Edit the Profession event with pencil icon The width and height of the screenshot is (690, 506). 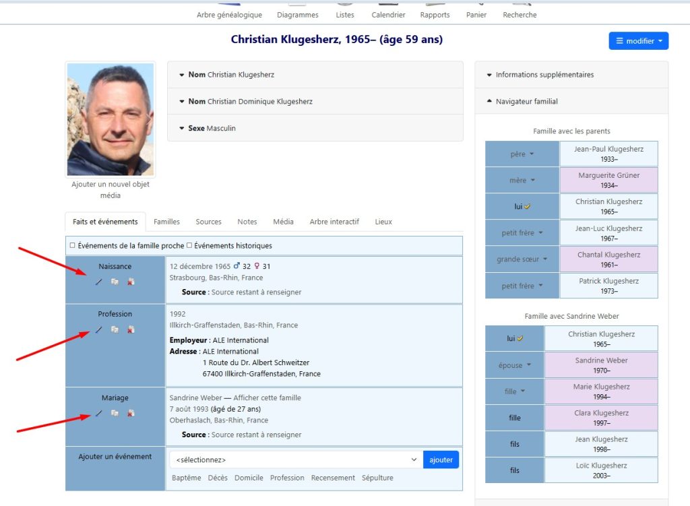click(98, 329)
